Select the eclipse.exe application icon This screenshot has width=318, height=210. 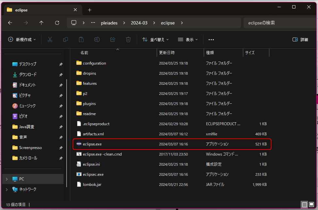79,144
